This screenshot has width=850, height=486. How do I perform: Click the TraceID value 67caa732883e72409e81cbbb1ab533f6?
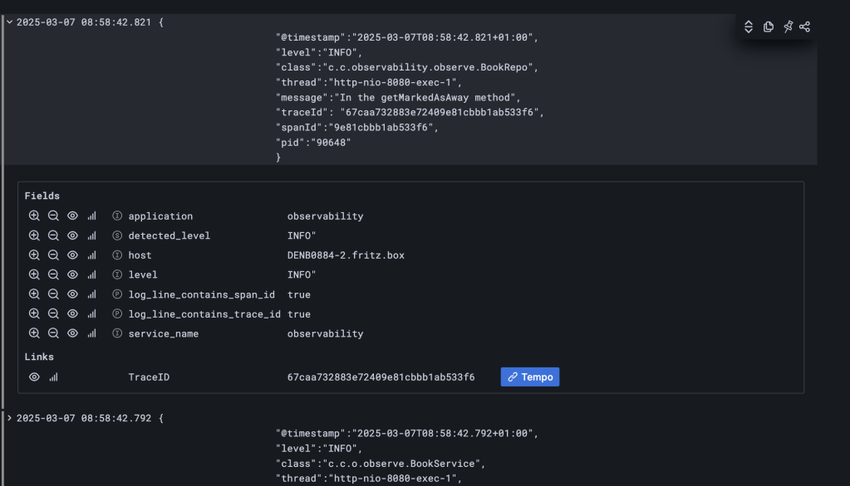381,377
